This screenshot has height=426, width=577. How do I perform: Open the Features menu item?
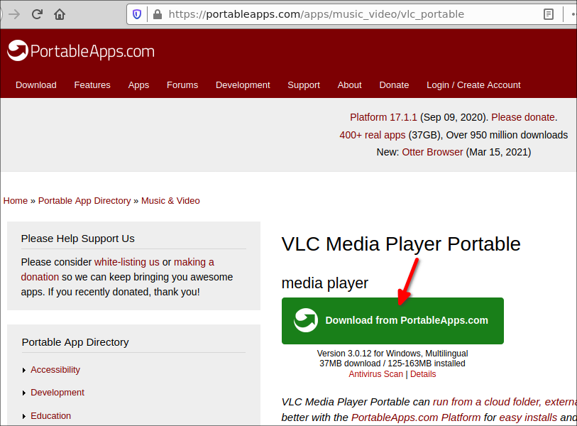(92, 85)
